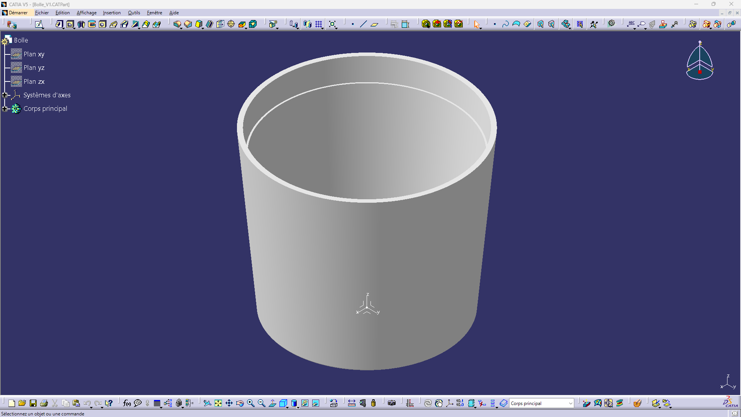Click the Zoom In magnifier icon
Image resolution: width=741 pixels, height=417 pixels.
pyautogui.click(x=250, y=403)
